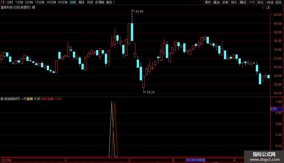The height and width of the screenshot is (163, 284).
Task: Open the 统计 statistics button
Action: click(x=234, y=2)
